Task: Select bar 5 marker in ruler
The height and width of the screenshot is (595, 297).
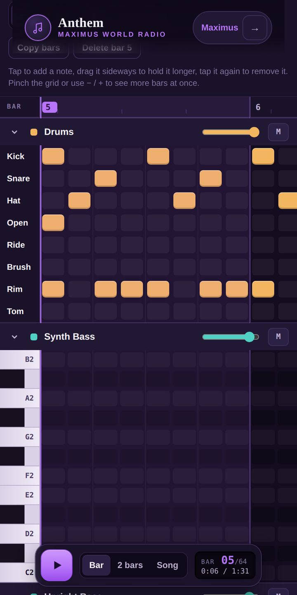Action: point(49,107)
